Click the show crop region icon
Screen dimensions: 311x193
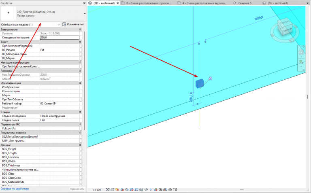pos(136,190)
